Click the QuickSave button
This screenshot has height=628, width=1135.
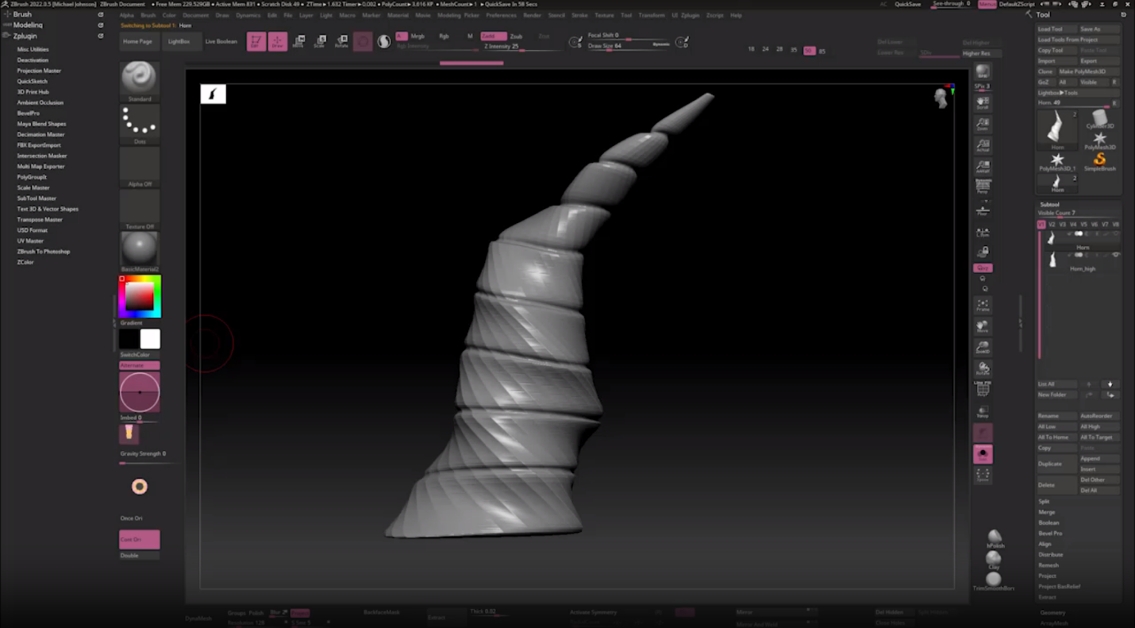click(x=908, y=4)
